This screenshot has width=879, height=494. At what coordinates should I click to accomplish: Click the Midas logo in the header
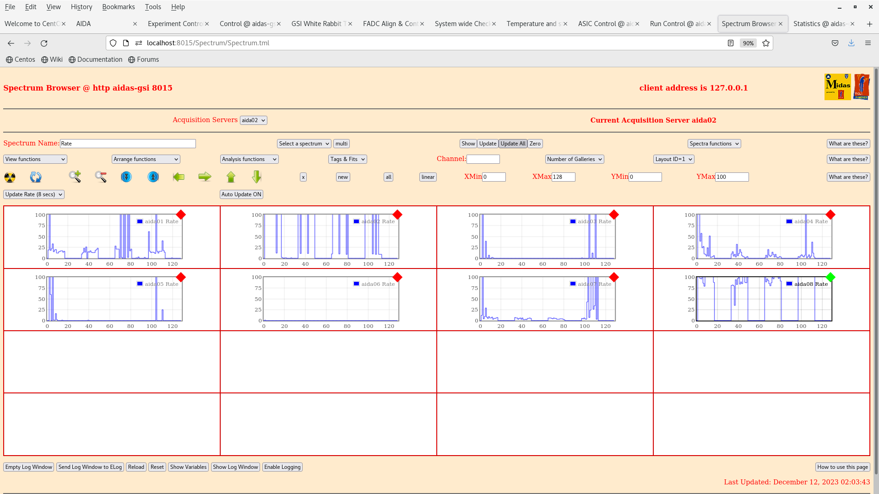pyautogui.click(x=837, y=86)
